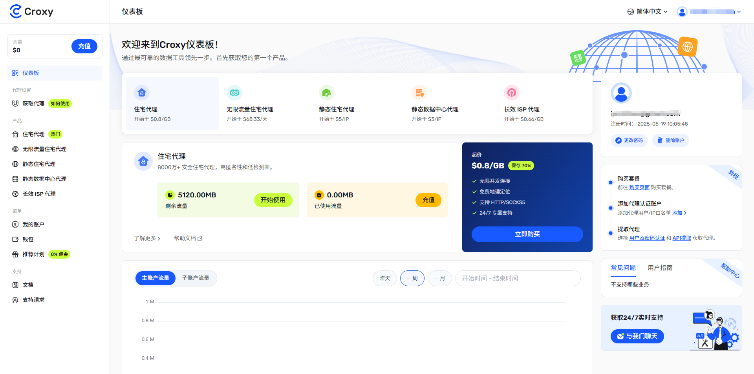Screen dimensions: 754x374
Task: Click the green 开始使用 button
Action: tap(273, 200)
